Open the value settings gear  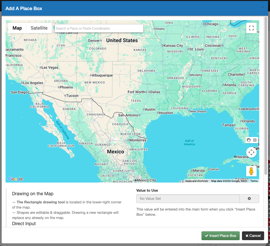249,198
